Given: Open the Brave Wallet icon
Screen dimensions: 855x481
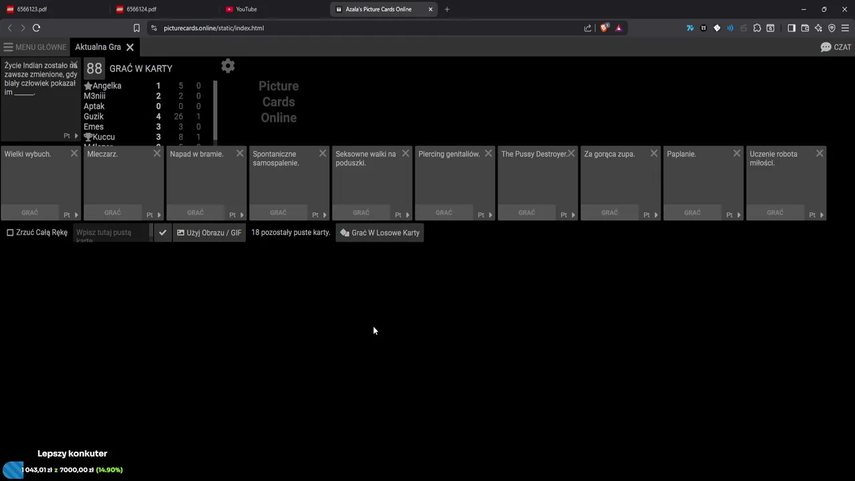Looking at the screenshot, I should 805,28.
